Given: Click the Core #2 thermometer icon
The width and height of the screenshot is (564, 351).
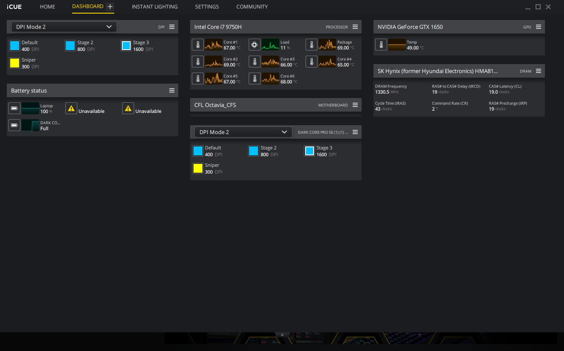Looking at the screenshot, I should click(198, 62).
